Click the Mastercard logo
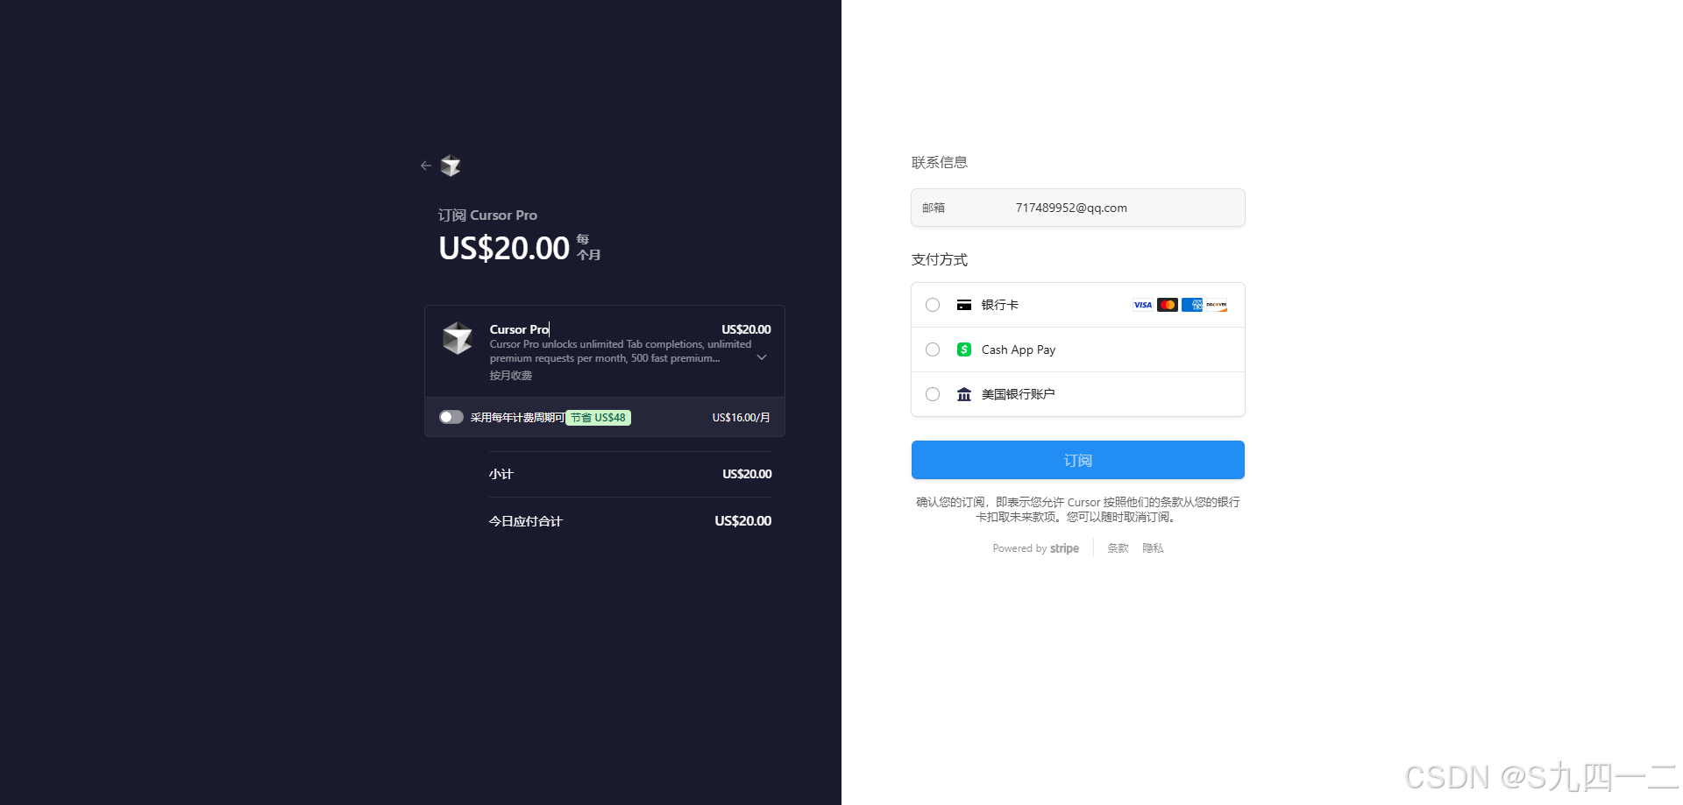This screenshot has width=1683, height=805. [1168, 305]
